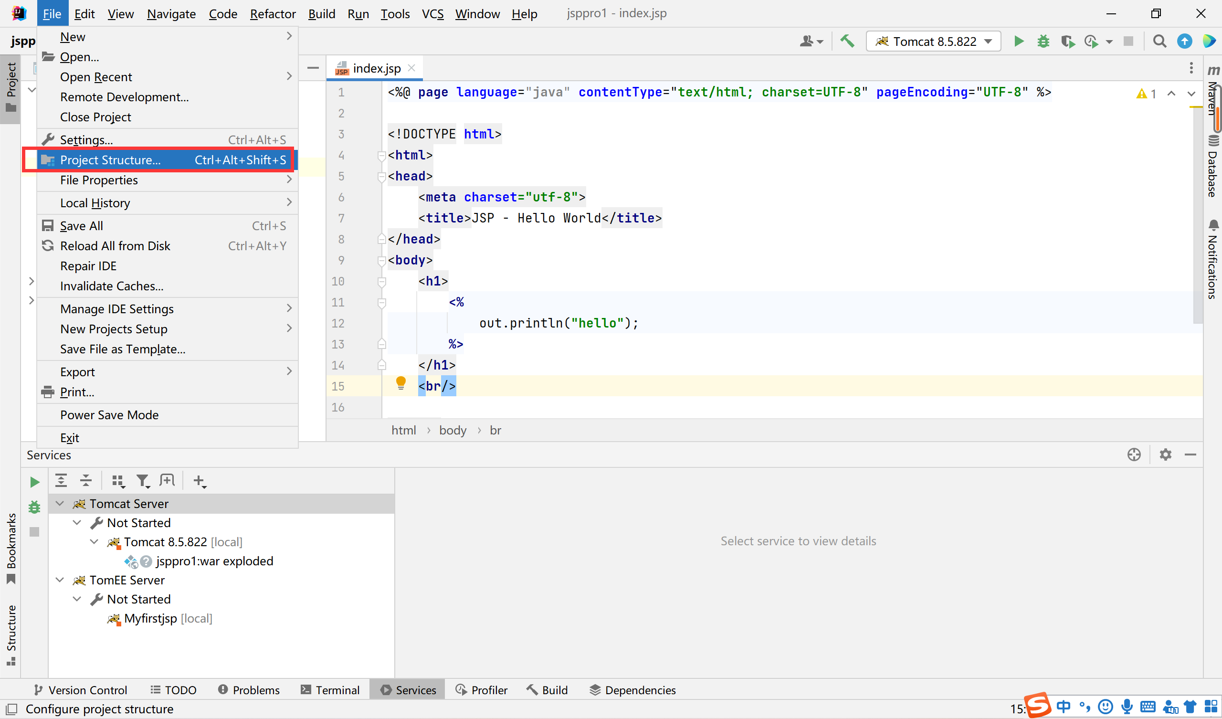
Task: Click the IDE update arrow icon
Action: [1184, 41]
